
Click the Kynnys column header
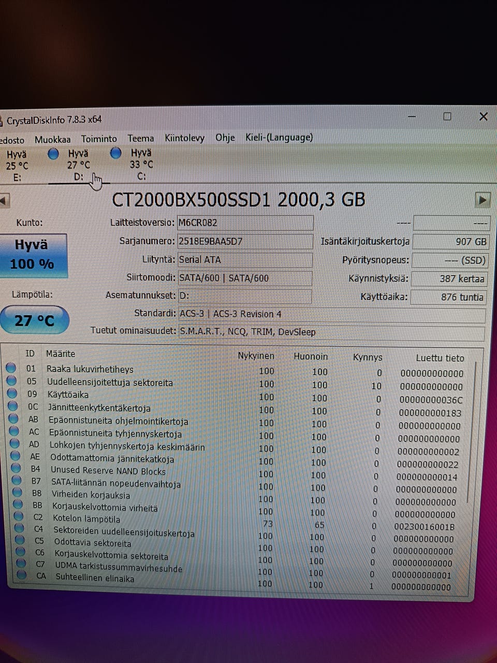click(x=368, y=357)
